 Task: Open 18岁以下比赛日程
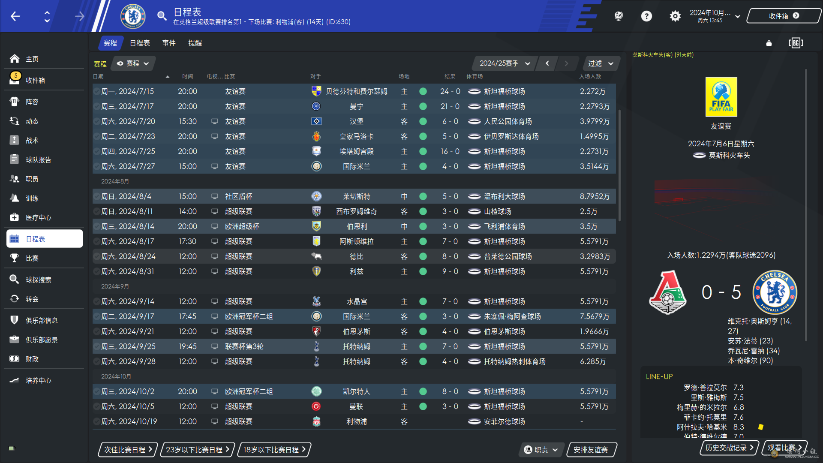[x=274, y=450]
